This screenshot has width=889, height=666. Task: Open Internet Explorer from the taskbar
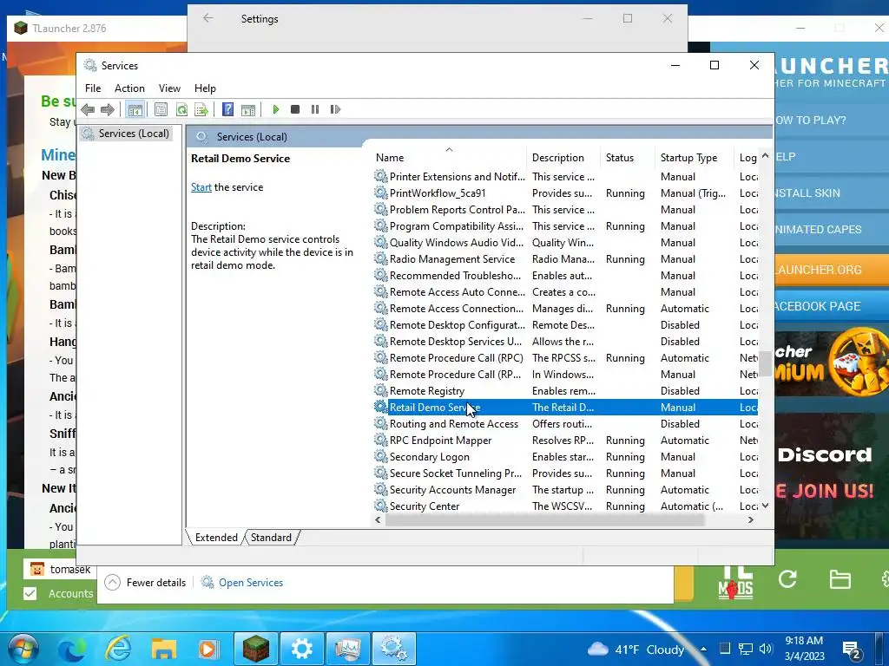tap(118, 649)
